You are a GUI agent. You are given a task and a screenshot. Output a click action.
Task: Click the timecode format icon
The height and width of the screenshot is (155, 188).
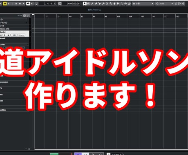(60, 4)
